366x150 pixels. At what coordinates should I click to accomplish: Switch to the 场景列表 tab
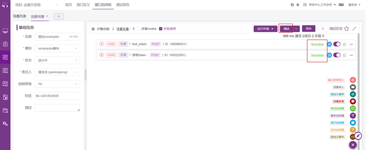20,16
